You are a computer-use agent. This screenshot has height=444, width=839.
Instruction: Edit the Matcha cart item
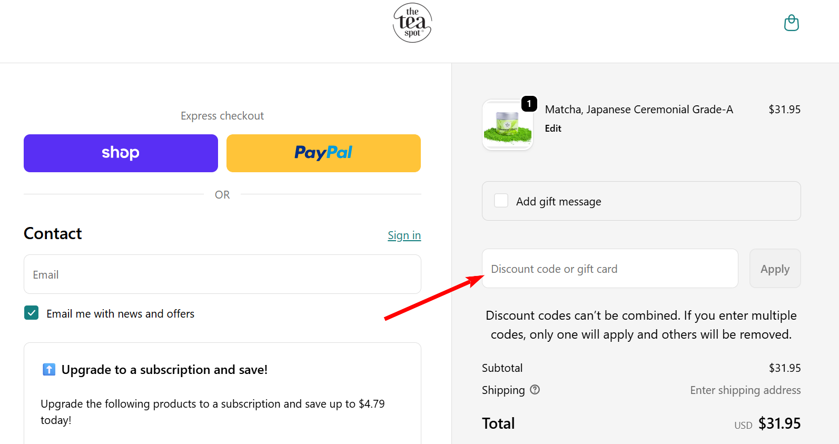(x=552, y=128)
